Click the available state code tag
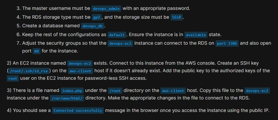 click(x=196, y=35)
